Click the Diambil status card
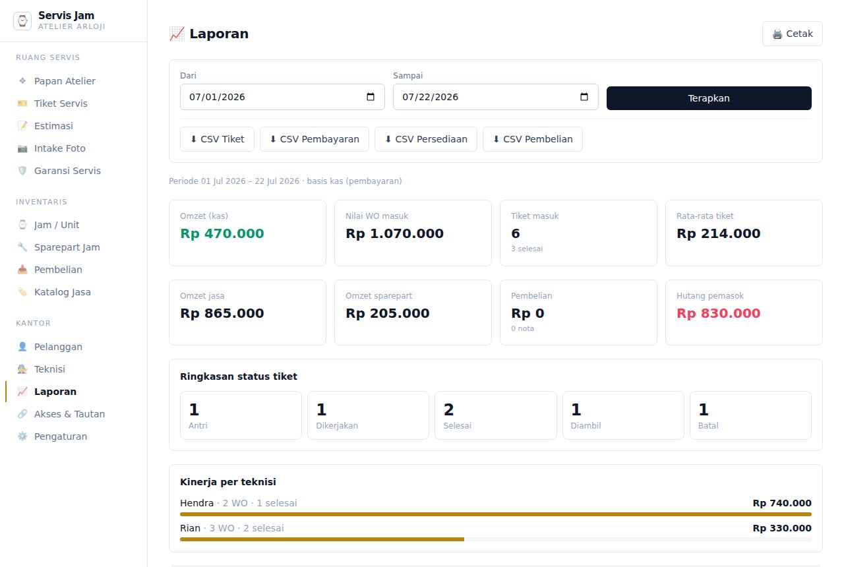Screen dimensions: 844x567 coord(623,415)
